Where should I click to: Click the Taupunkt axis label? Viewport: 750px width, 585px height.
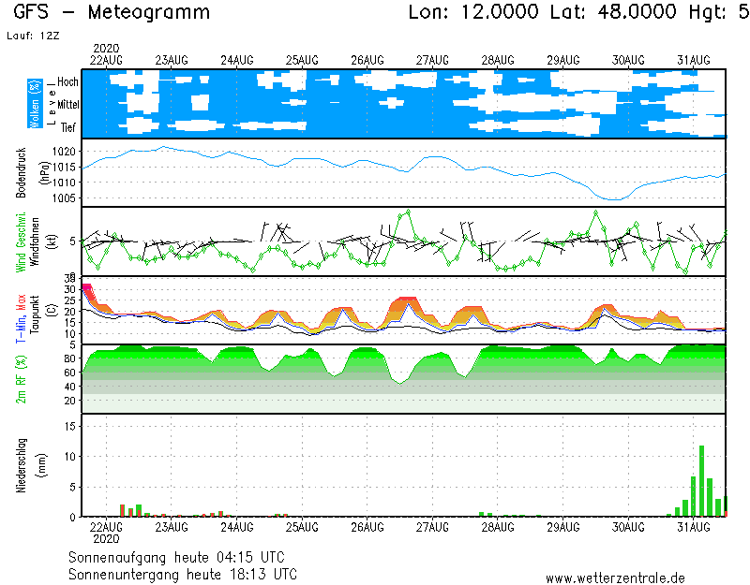coord(35,311)
